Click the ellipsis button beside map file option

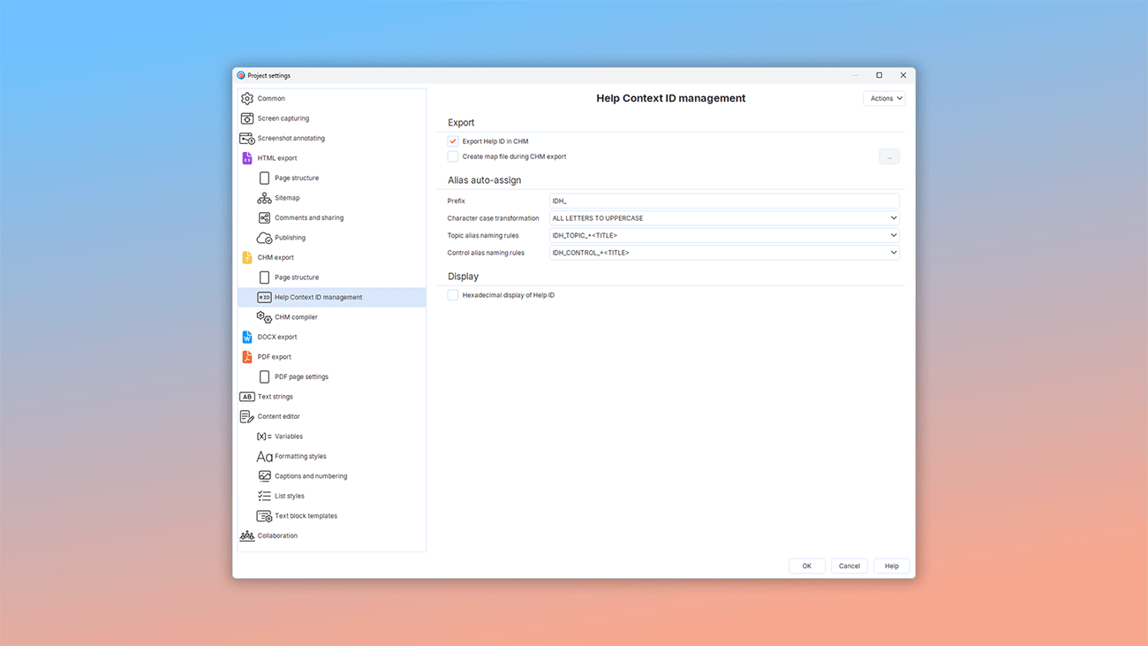pyautogui.click(x=889, y=156)
